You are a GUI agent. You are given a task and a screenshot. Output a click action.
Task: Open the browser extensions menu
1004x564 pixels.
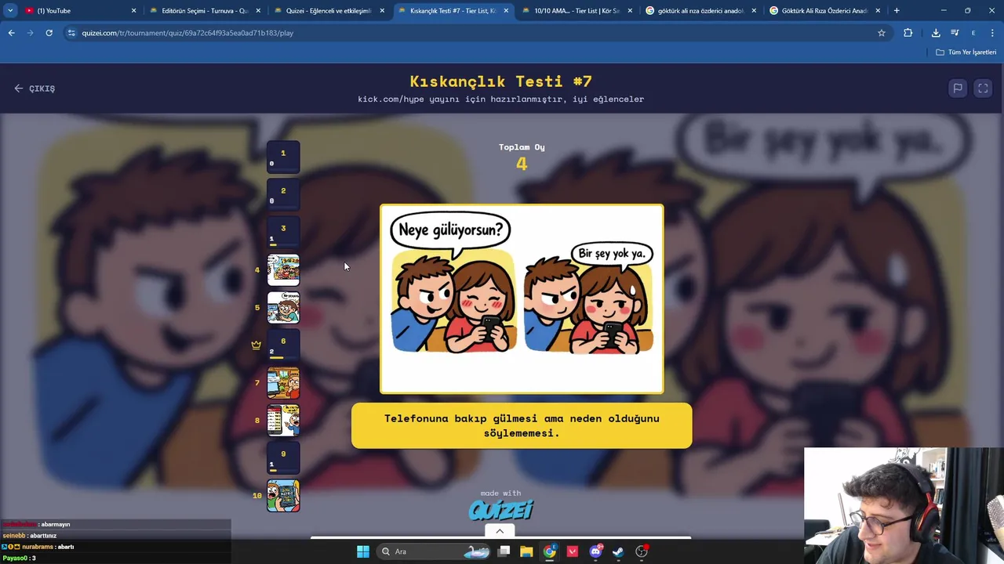[908, 33]
